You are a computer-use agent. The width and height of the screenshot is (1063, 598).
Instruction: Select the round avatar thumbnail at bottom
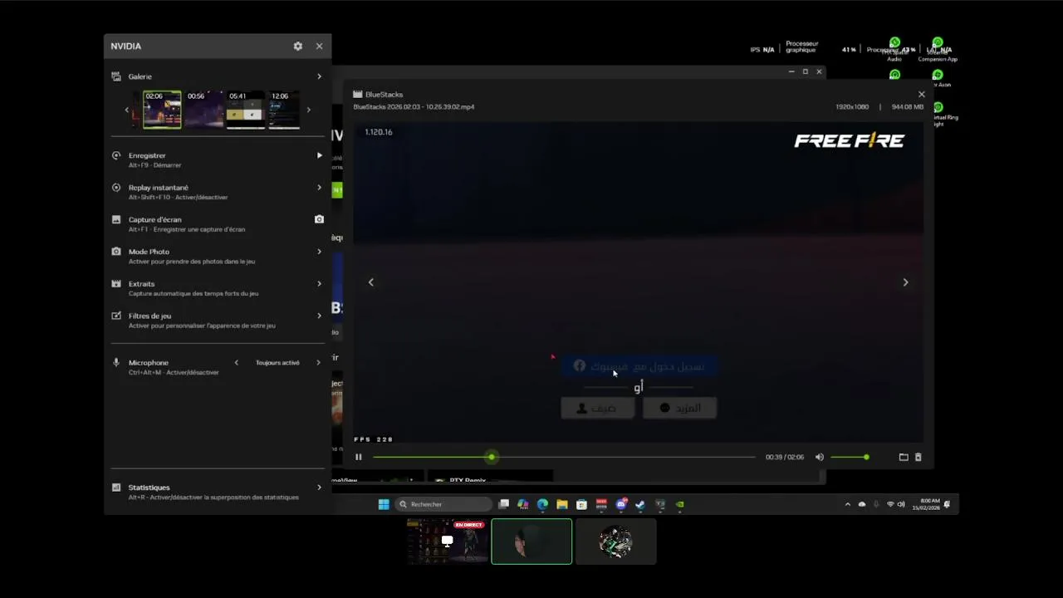pos(615,542)
